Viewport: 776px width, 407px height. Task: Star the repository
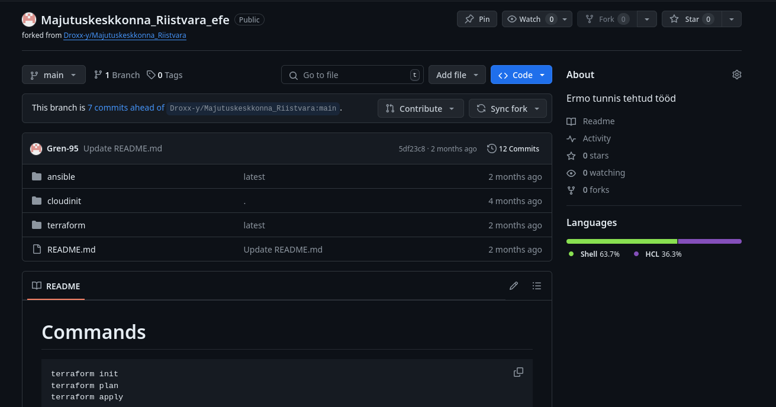tap(691, 19)
